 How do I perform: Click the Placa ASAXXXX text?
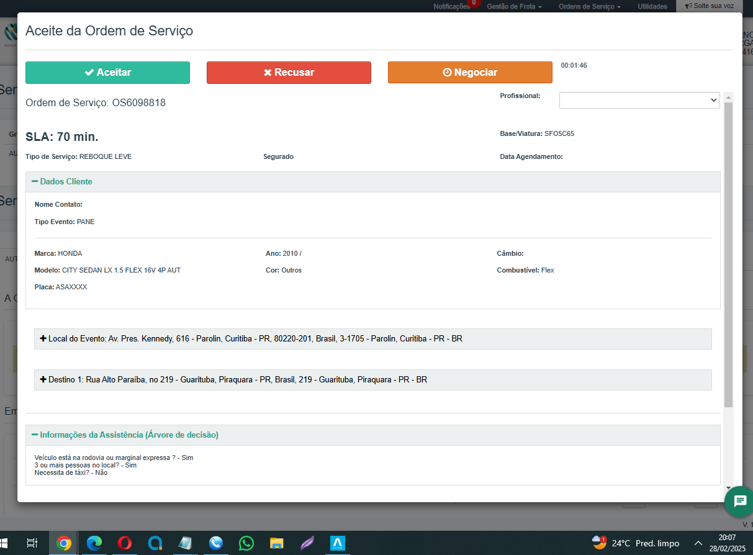61,287
